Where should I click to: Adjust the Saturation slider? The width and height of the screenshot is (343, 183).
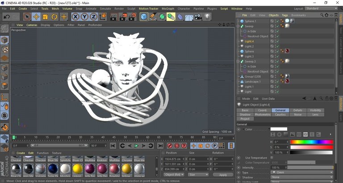pyautogui.click(x=311, y=147)
